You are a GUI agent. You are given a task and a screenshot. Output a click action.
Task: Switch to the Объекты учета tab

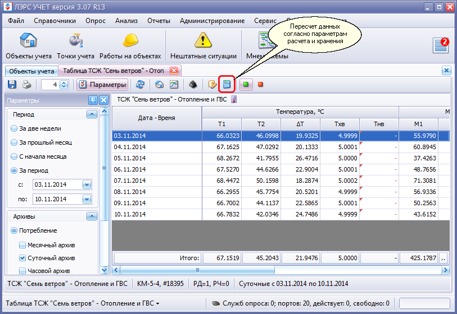point(31,71)
